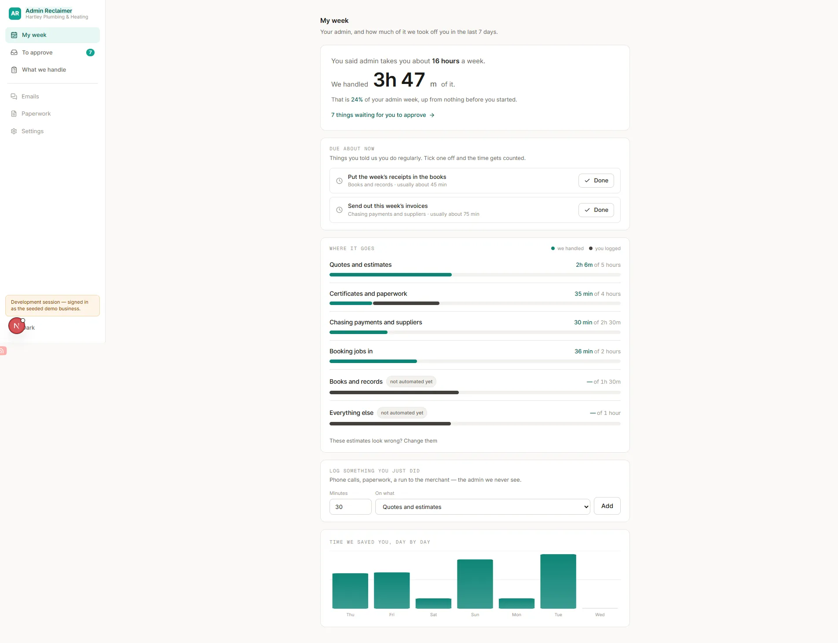Screen dimensions: 838x643
Task: Click the Quotes and estimates progress bar
Action: click(475, 275)
